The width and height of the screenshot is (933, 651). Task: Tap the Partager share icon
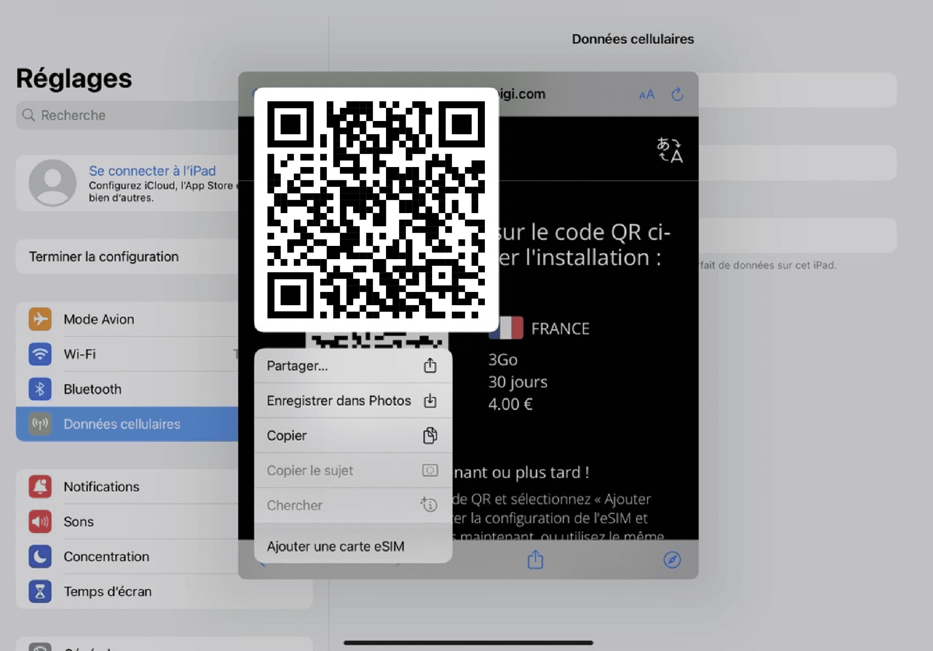[430, 366]
